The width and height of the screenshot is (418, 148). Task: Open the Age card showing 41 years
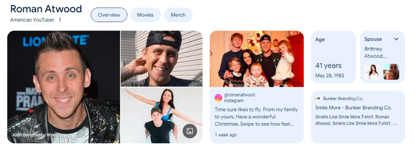333,57
